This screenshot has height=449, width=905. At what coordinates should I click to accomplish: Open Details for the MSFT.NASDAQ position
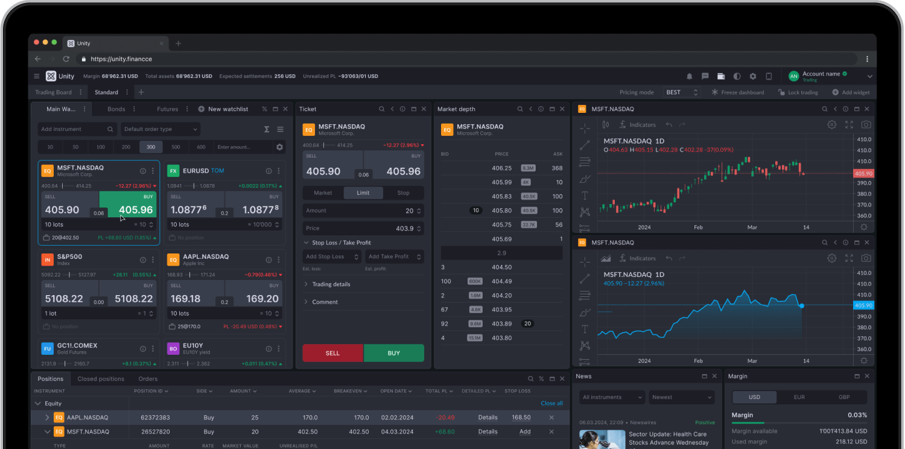[x=488, y=431]
